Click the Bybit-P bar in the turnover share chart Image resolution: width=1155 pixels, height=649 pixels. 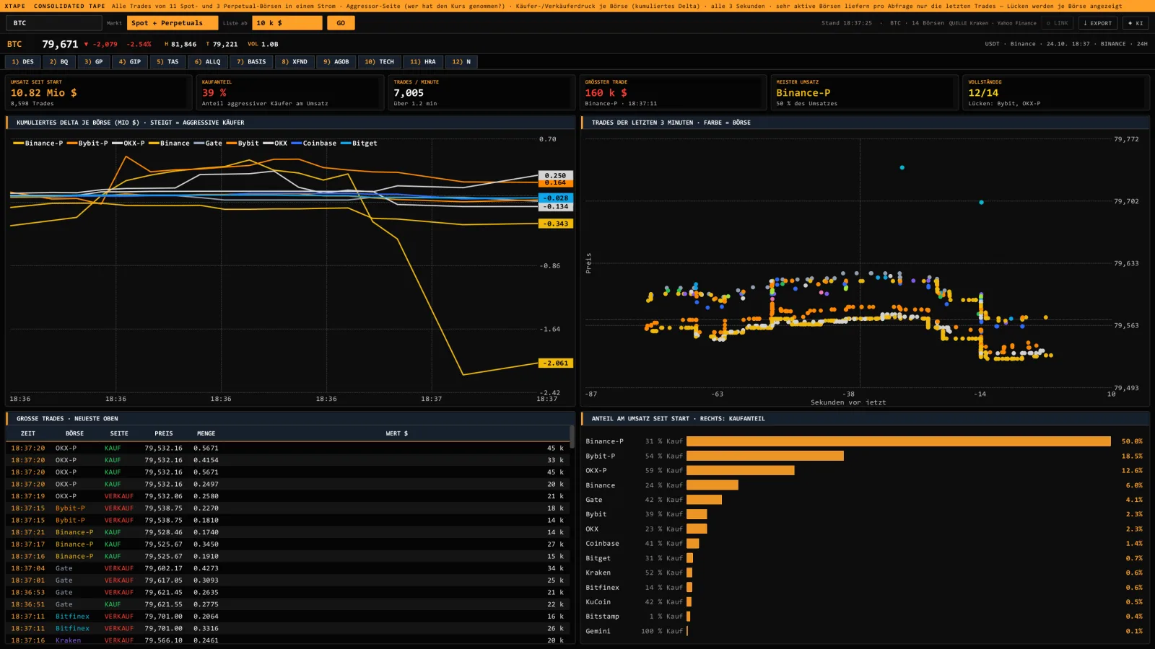(x=765, y=456)
